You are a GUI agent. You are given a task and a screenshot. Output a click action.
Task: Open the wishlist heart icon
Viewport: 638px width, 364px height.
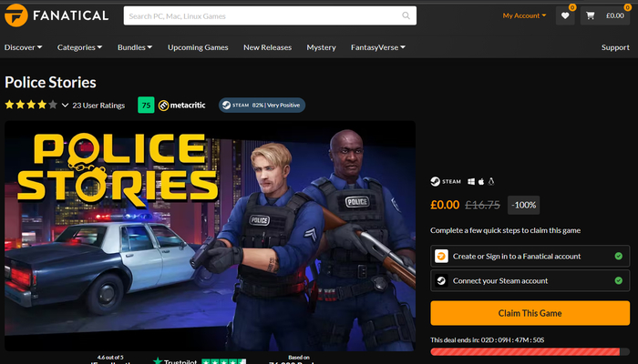tap(565, 15)
